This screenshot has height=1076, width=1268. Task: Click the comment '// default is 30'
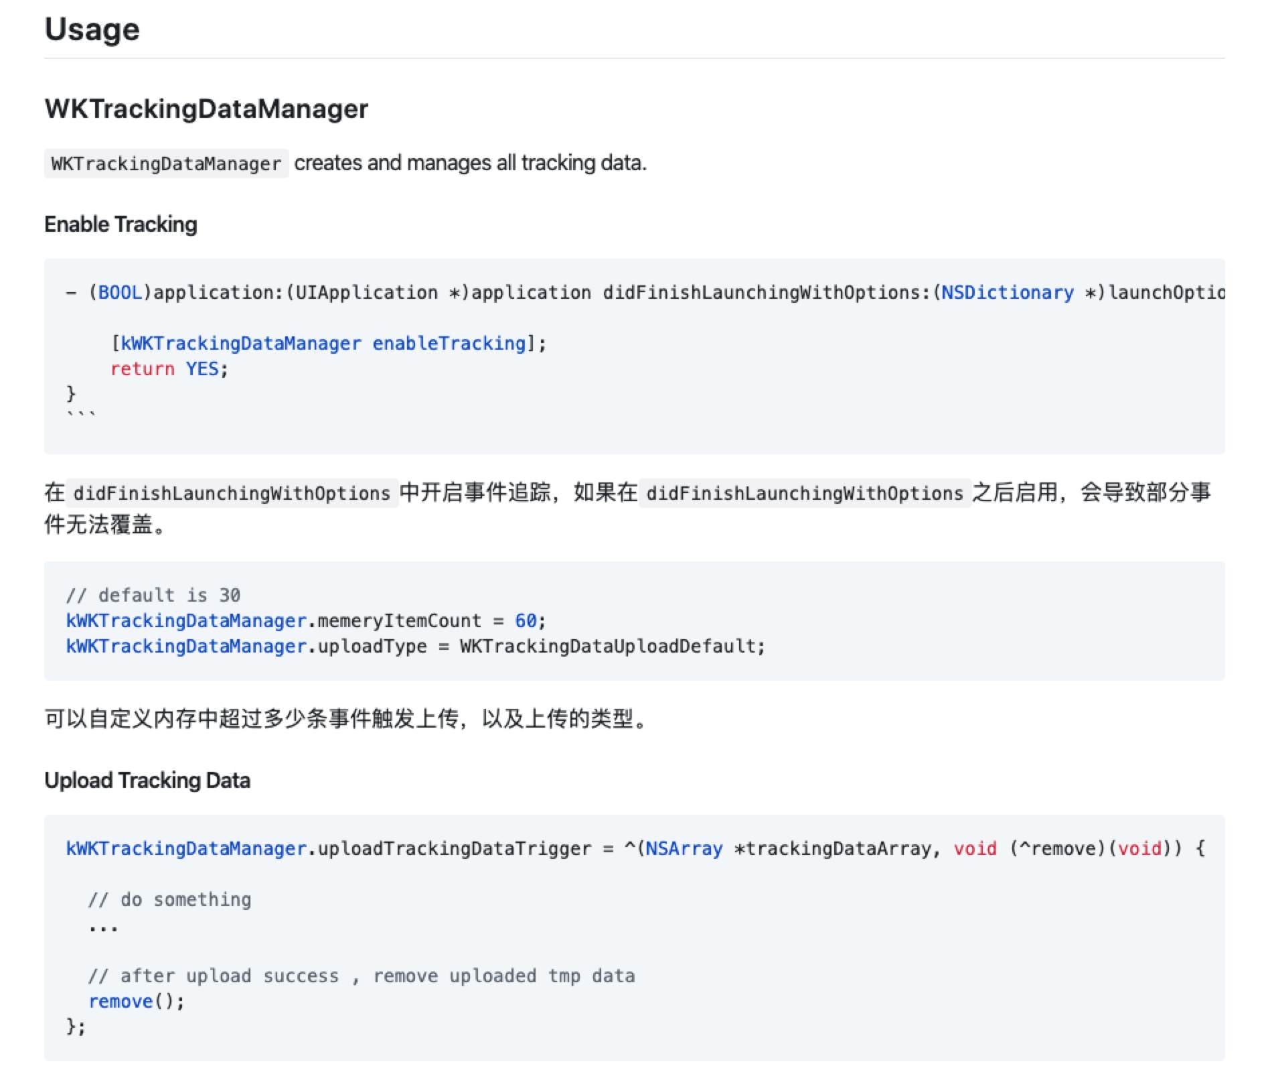pyautogui.click(x=153, y=595)
